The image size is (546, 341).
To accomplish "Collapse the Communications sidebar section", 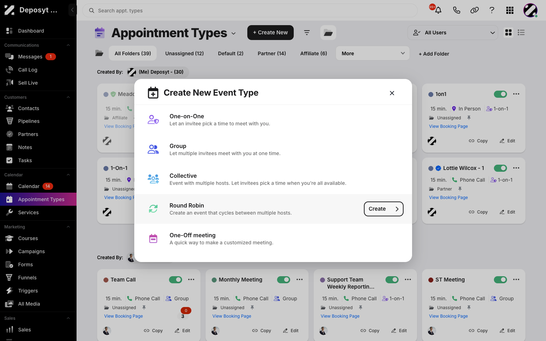I will point(68,45).
